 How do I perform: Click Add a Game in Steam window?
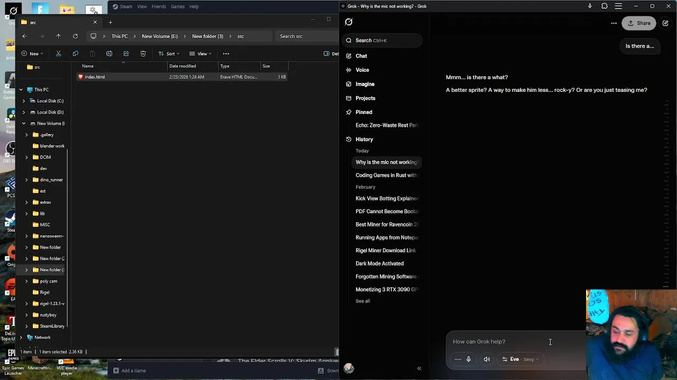point(130,370)
